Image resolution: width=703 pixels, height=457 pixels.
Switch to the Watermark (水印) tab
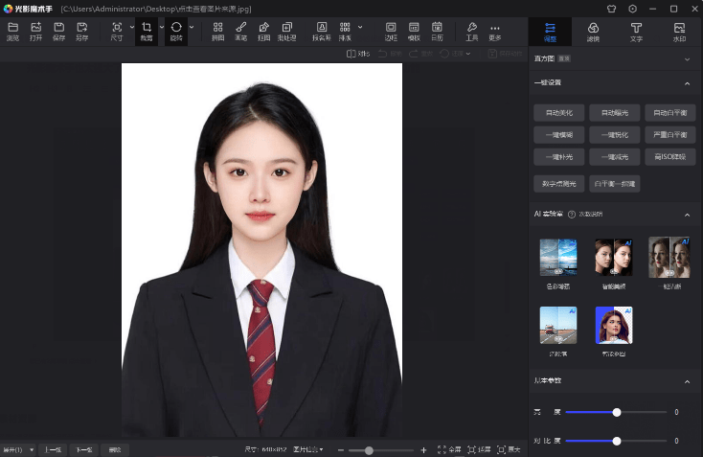click(679, 32)
